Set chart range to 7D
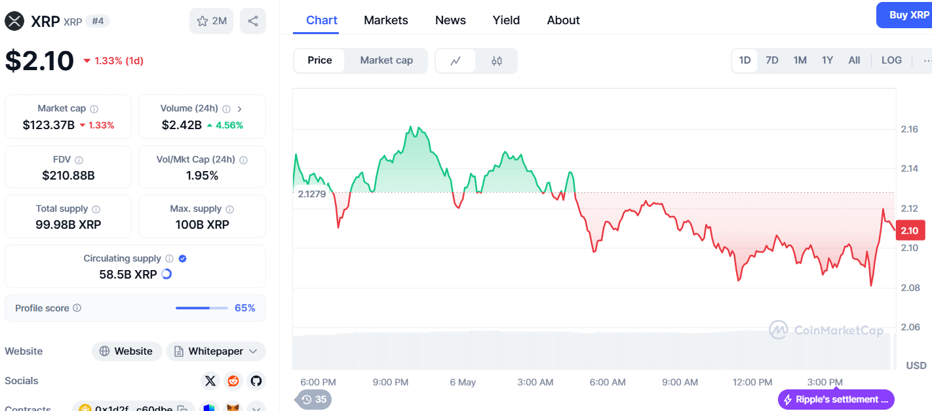The width and height of the screenshot is (932, 411). pos(772,60)
